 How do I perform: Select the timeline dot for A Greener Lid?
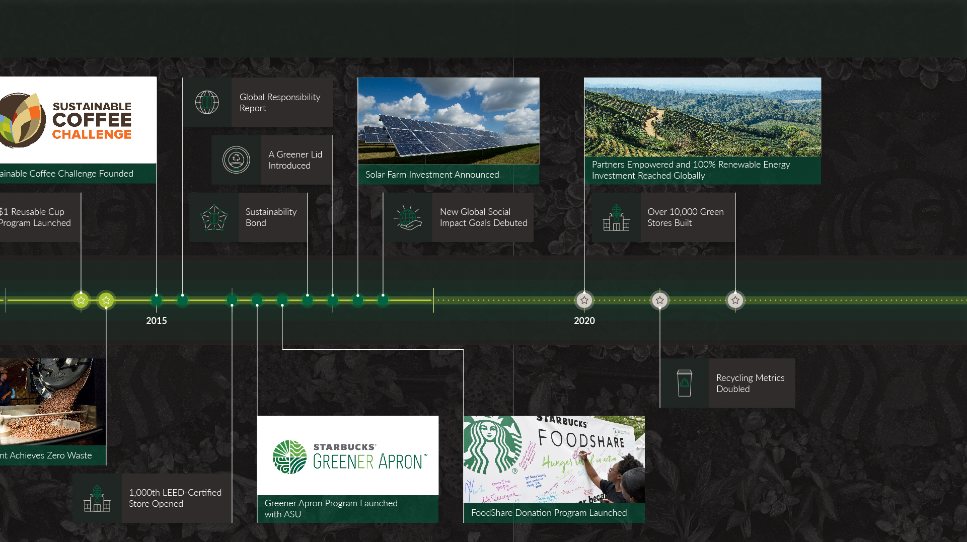[x=333, y=300]
